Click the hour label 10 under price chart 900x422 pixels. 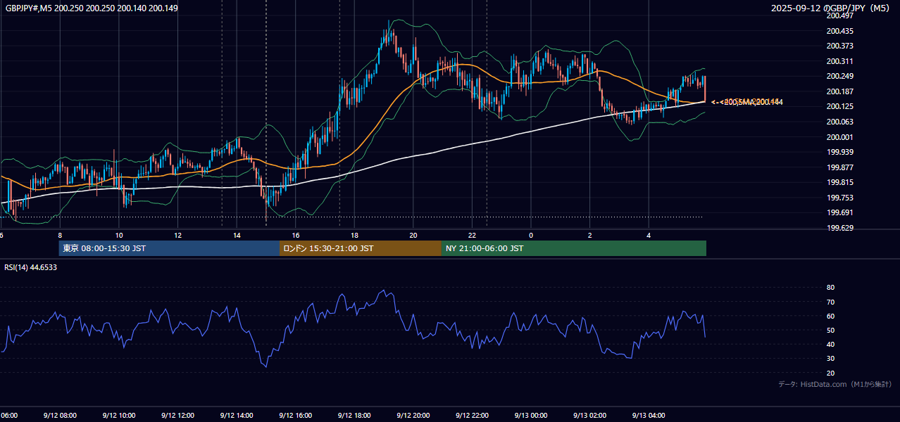click(119, 235)
